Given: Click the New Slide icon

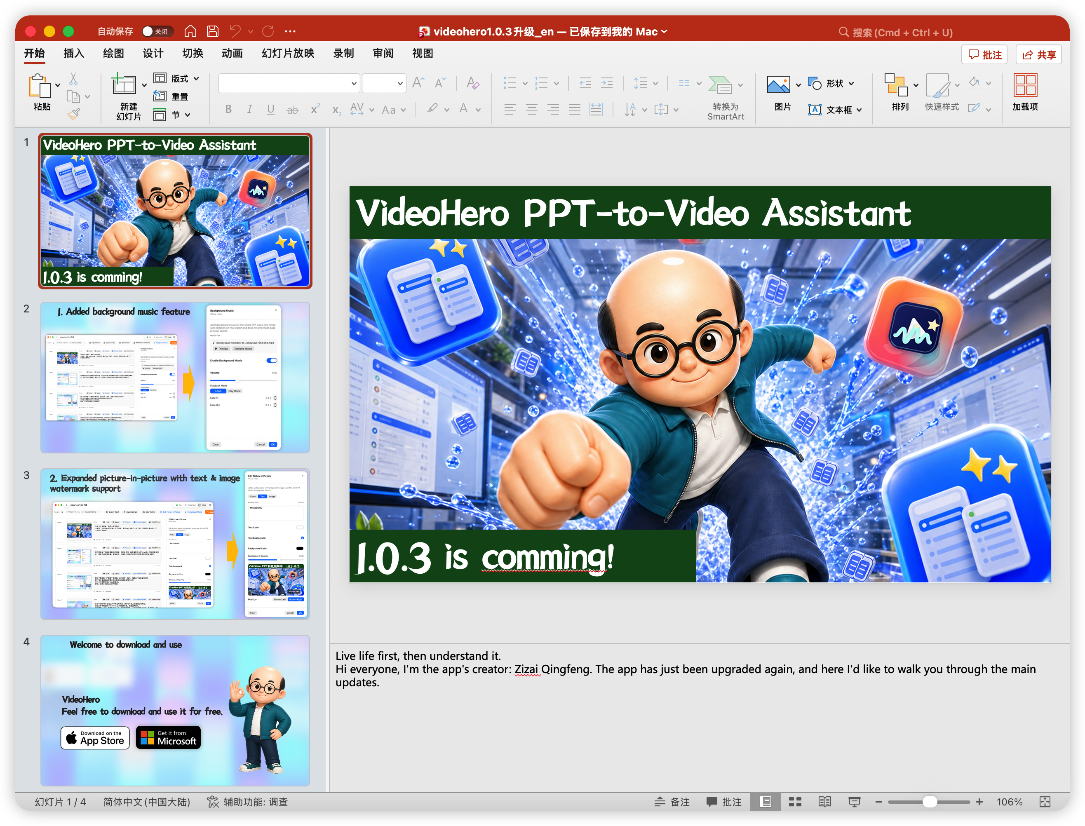Looking at the screenshot, I should point(124,84).
